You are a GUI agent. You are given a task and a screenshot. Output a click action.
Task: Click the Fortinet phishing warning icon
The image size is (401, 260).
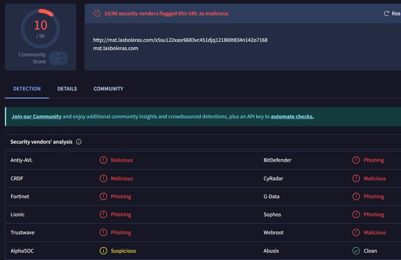103,196
